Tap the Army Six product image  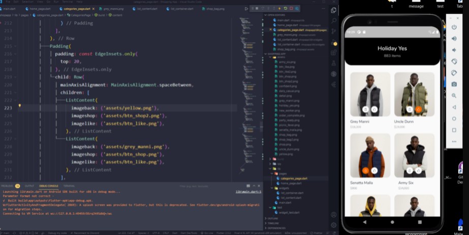414,155
